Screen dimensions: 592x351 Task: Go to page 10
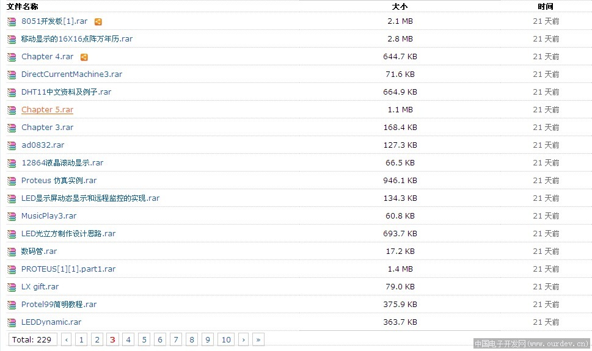click(x=226, y=339)
